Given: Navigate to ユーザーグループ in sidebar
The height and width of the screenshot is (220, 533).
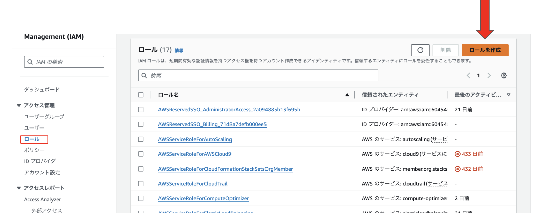Looking at the screenshot, I should pos(44,117).
